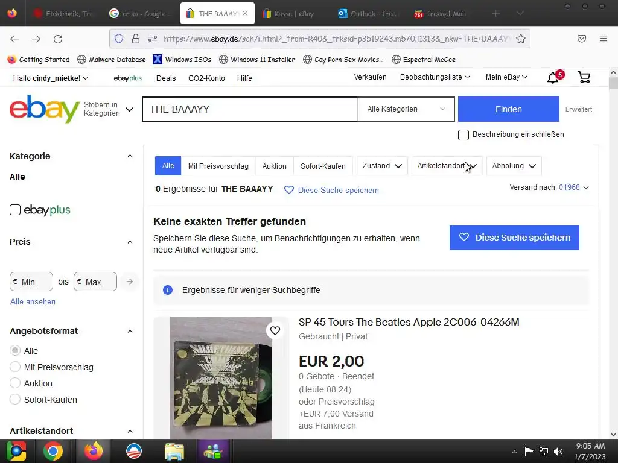
Task: Open notifications bell with 5 alerts
Action: coord(553,77)
